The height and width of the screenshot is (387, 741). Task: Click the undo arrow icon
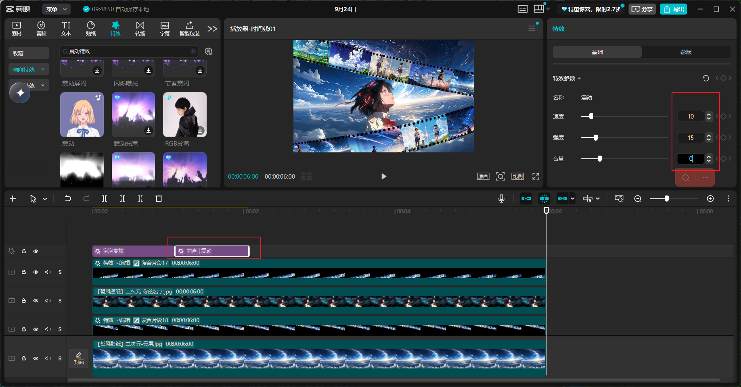click(x=68, y=198)
